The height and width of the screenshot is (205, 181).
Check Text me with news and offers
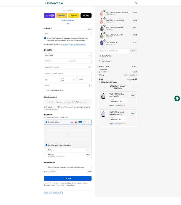click(x=45, y=90)
